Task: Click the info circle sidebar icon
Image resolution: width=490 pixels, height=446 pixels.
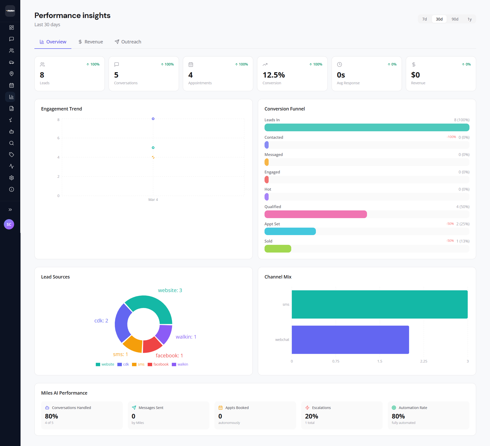Action: [11, 189]
